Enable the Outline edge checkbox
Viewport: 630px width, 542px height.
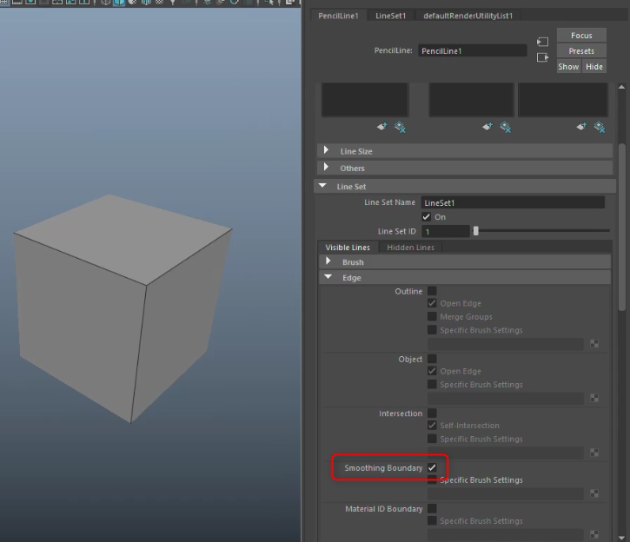click(x=432, y=291)
